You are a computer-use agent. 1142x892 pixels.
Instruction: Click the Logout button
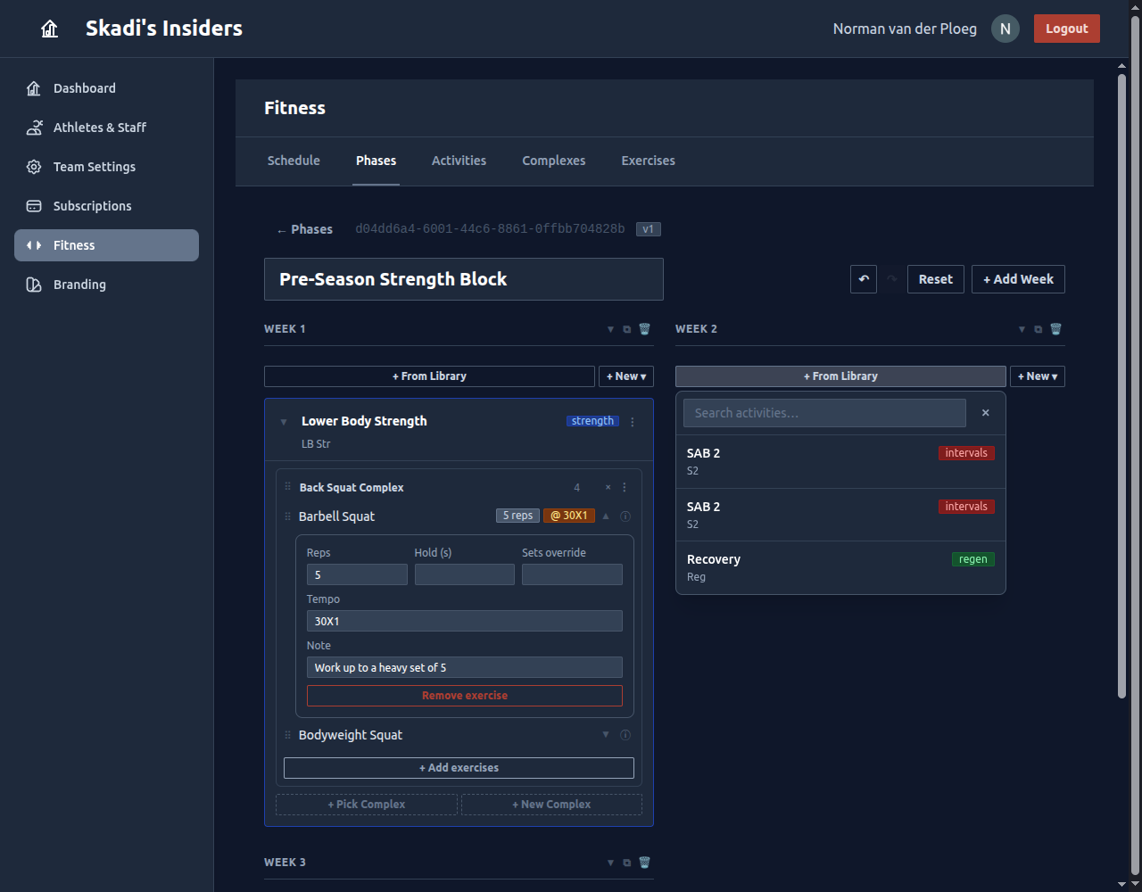[1067, 29]
